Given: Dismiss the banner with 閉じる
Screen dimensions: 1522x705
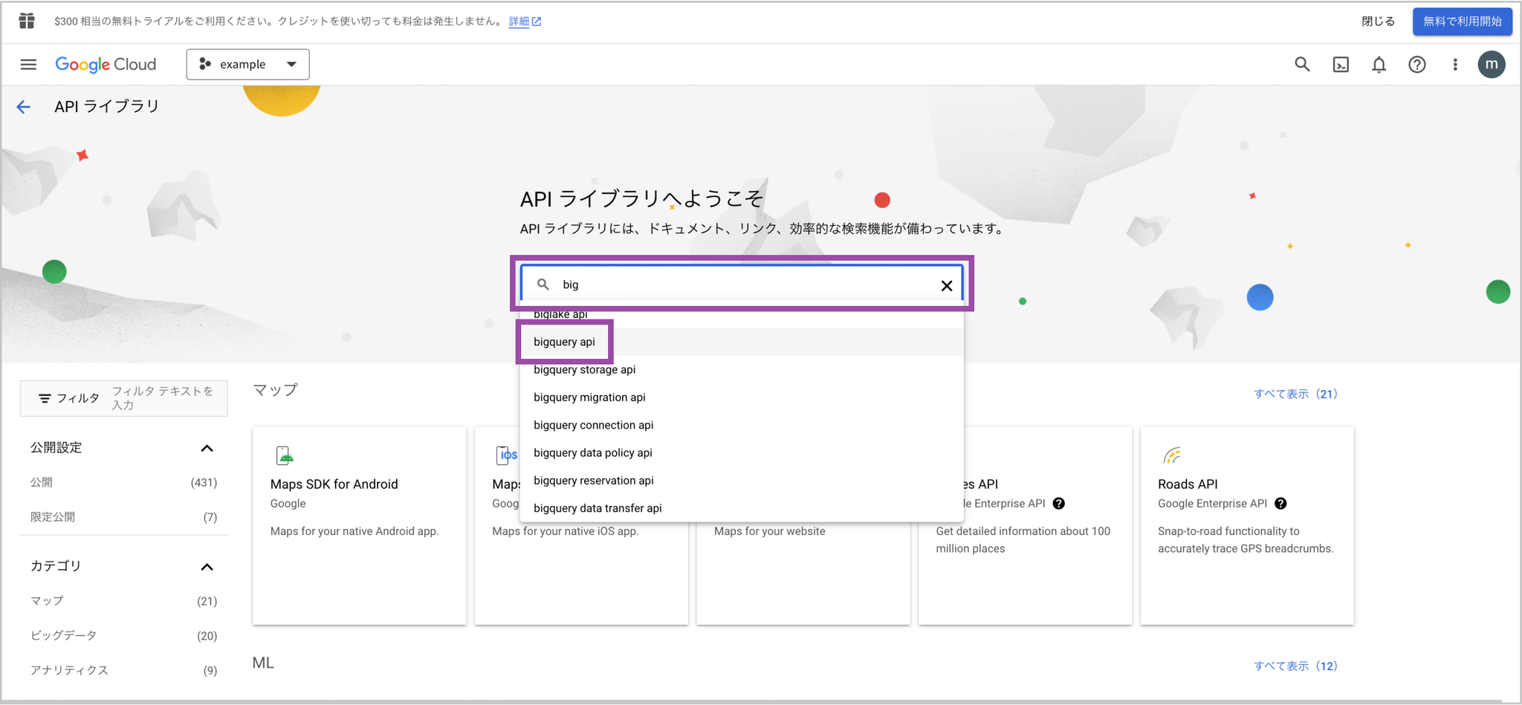Looking at the screenshot, I should point(1378,22).
